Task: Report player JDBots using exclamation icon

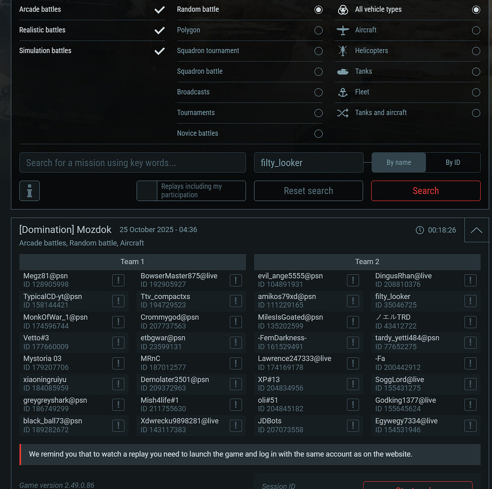Action: click(x=353, y=425)
